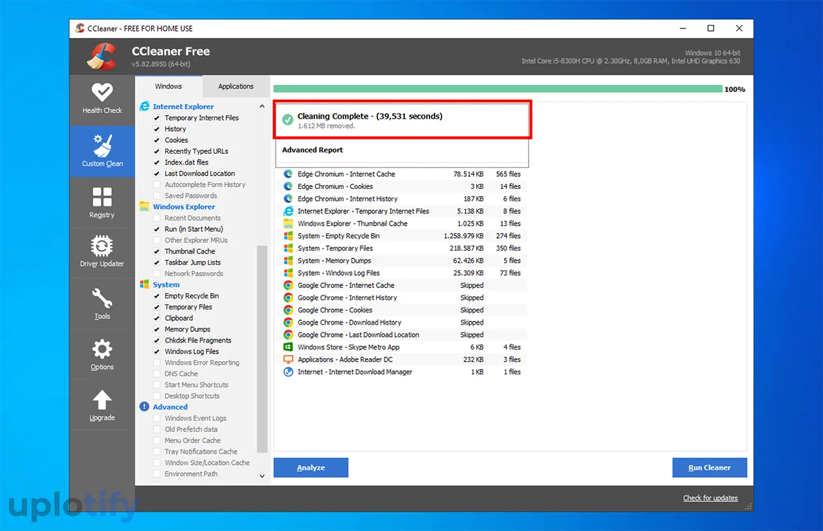Uncheck Chkdsk File Fragments checkbox
823x531 pixels.
[157, 341]
